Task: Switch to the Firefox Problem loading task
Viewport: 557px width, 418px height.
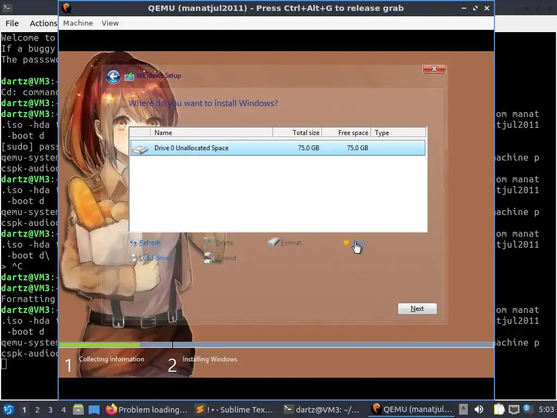Action: pyautogui.click(x=147, y=409)
